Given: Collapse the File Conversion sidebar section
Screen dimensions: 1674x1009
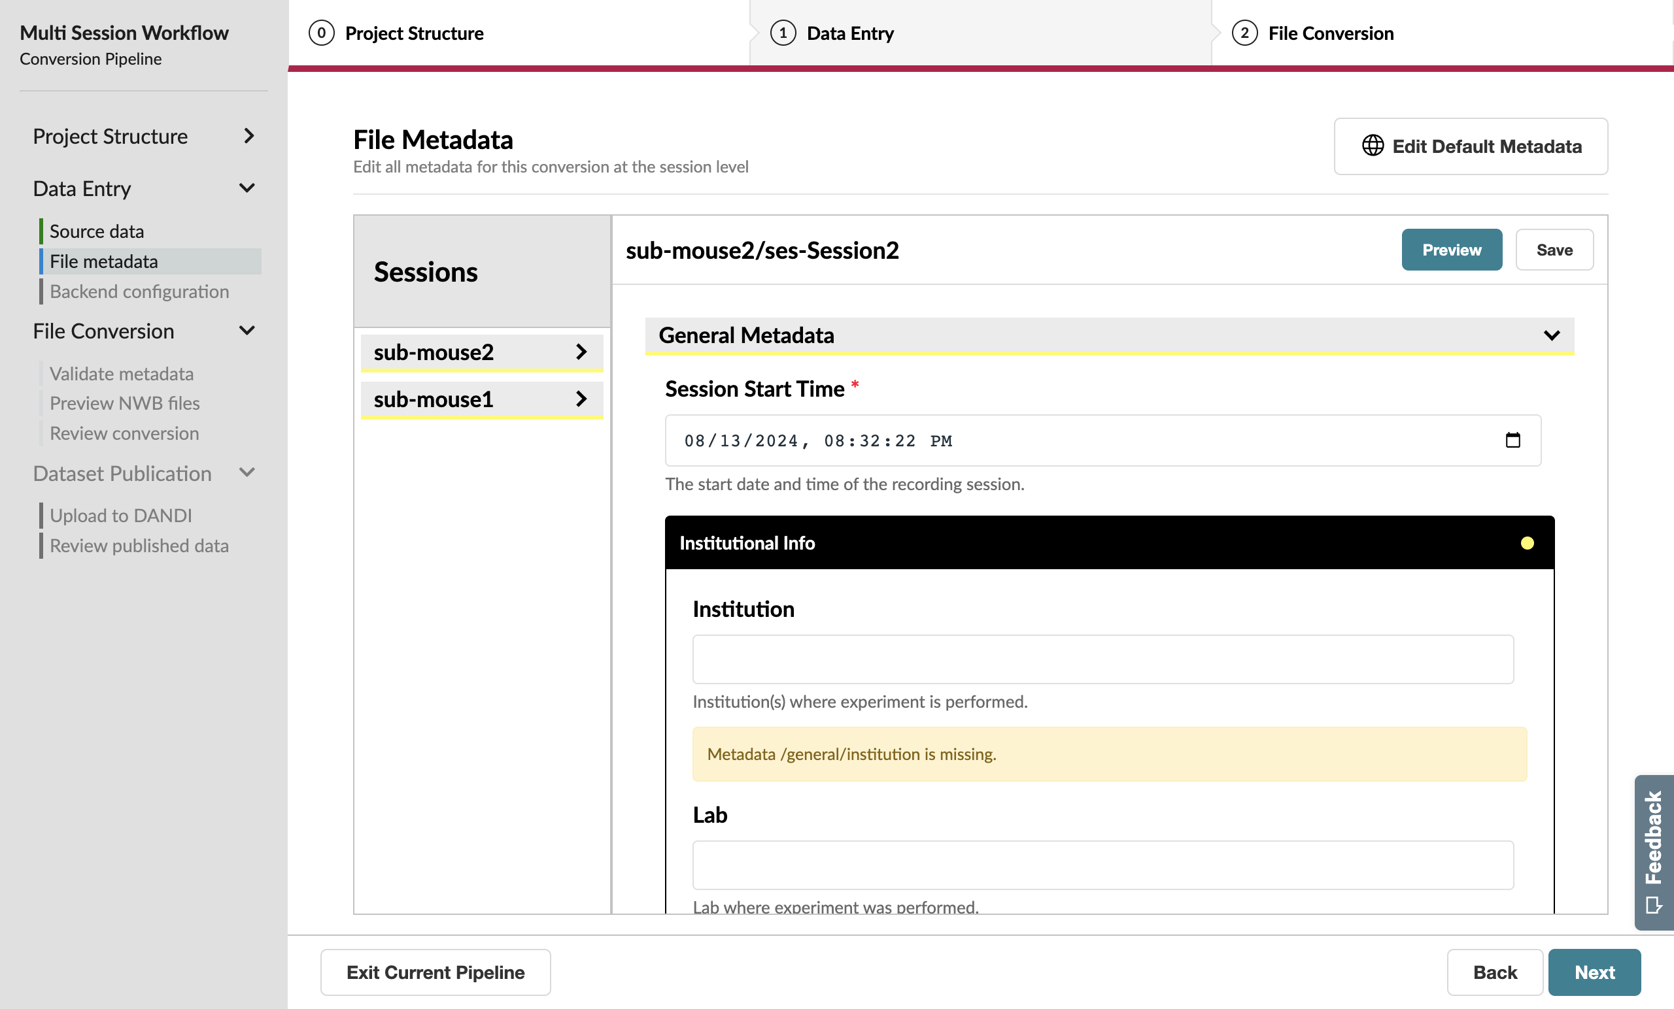Looking at the screenshot, I should click(247, 331).
